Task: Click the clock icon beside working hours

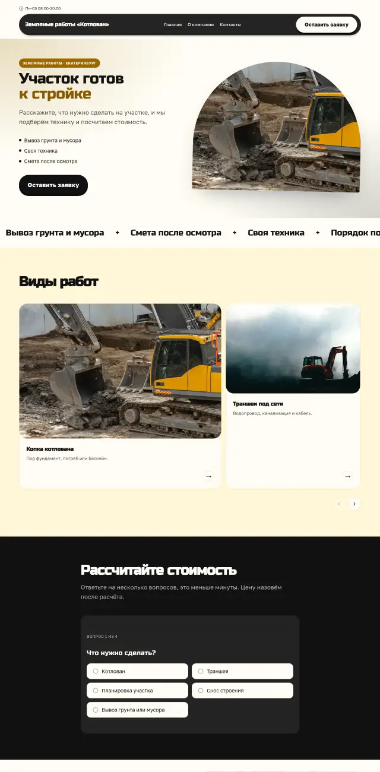Action: click(21, 8)
